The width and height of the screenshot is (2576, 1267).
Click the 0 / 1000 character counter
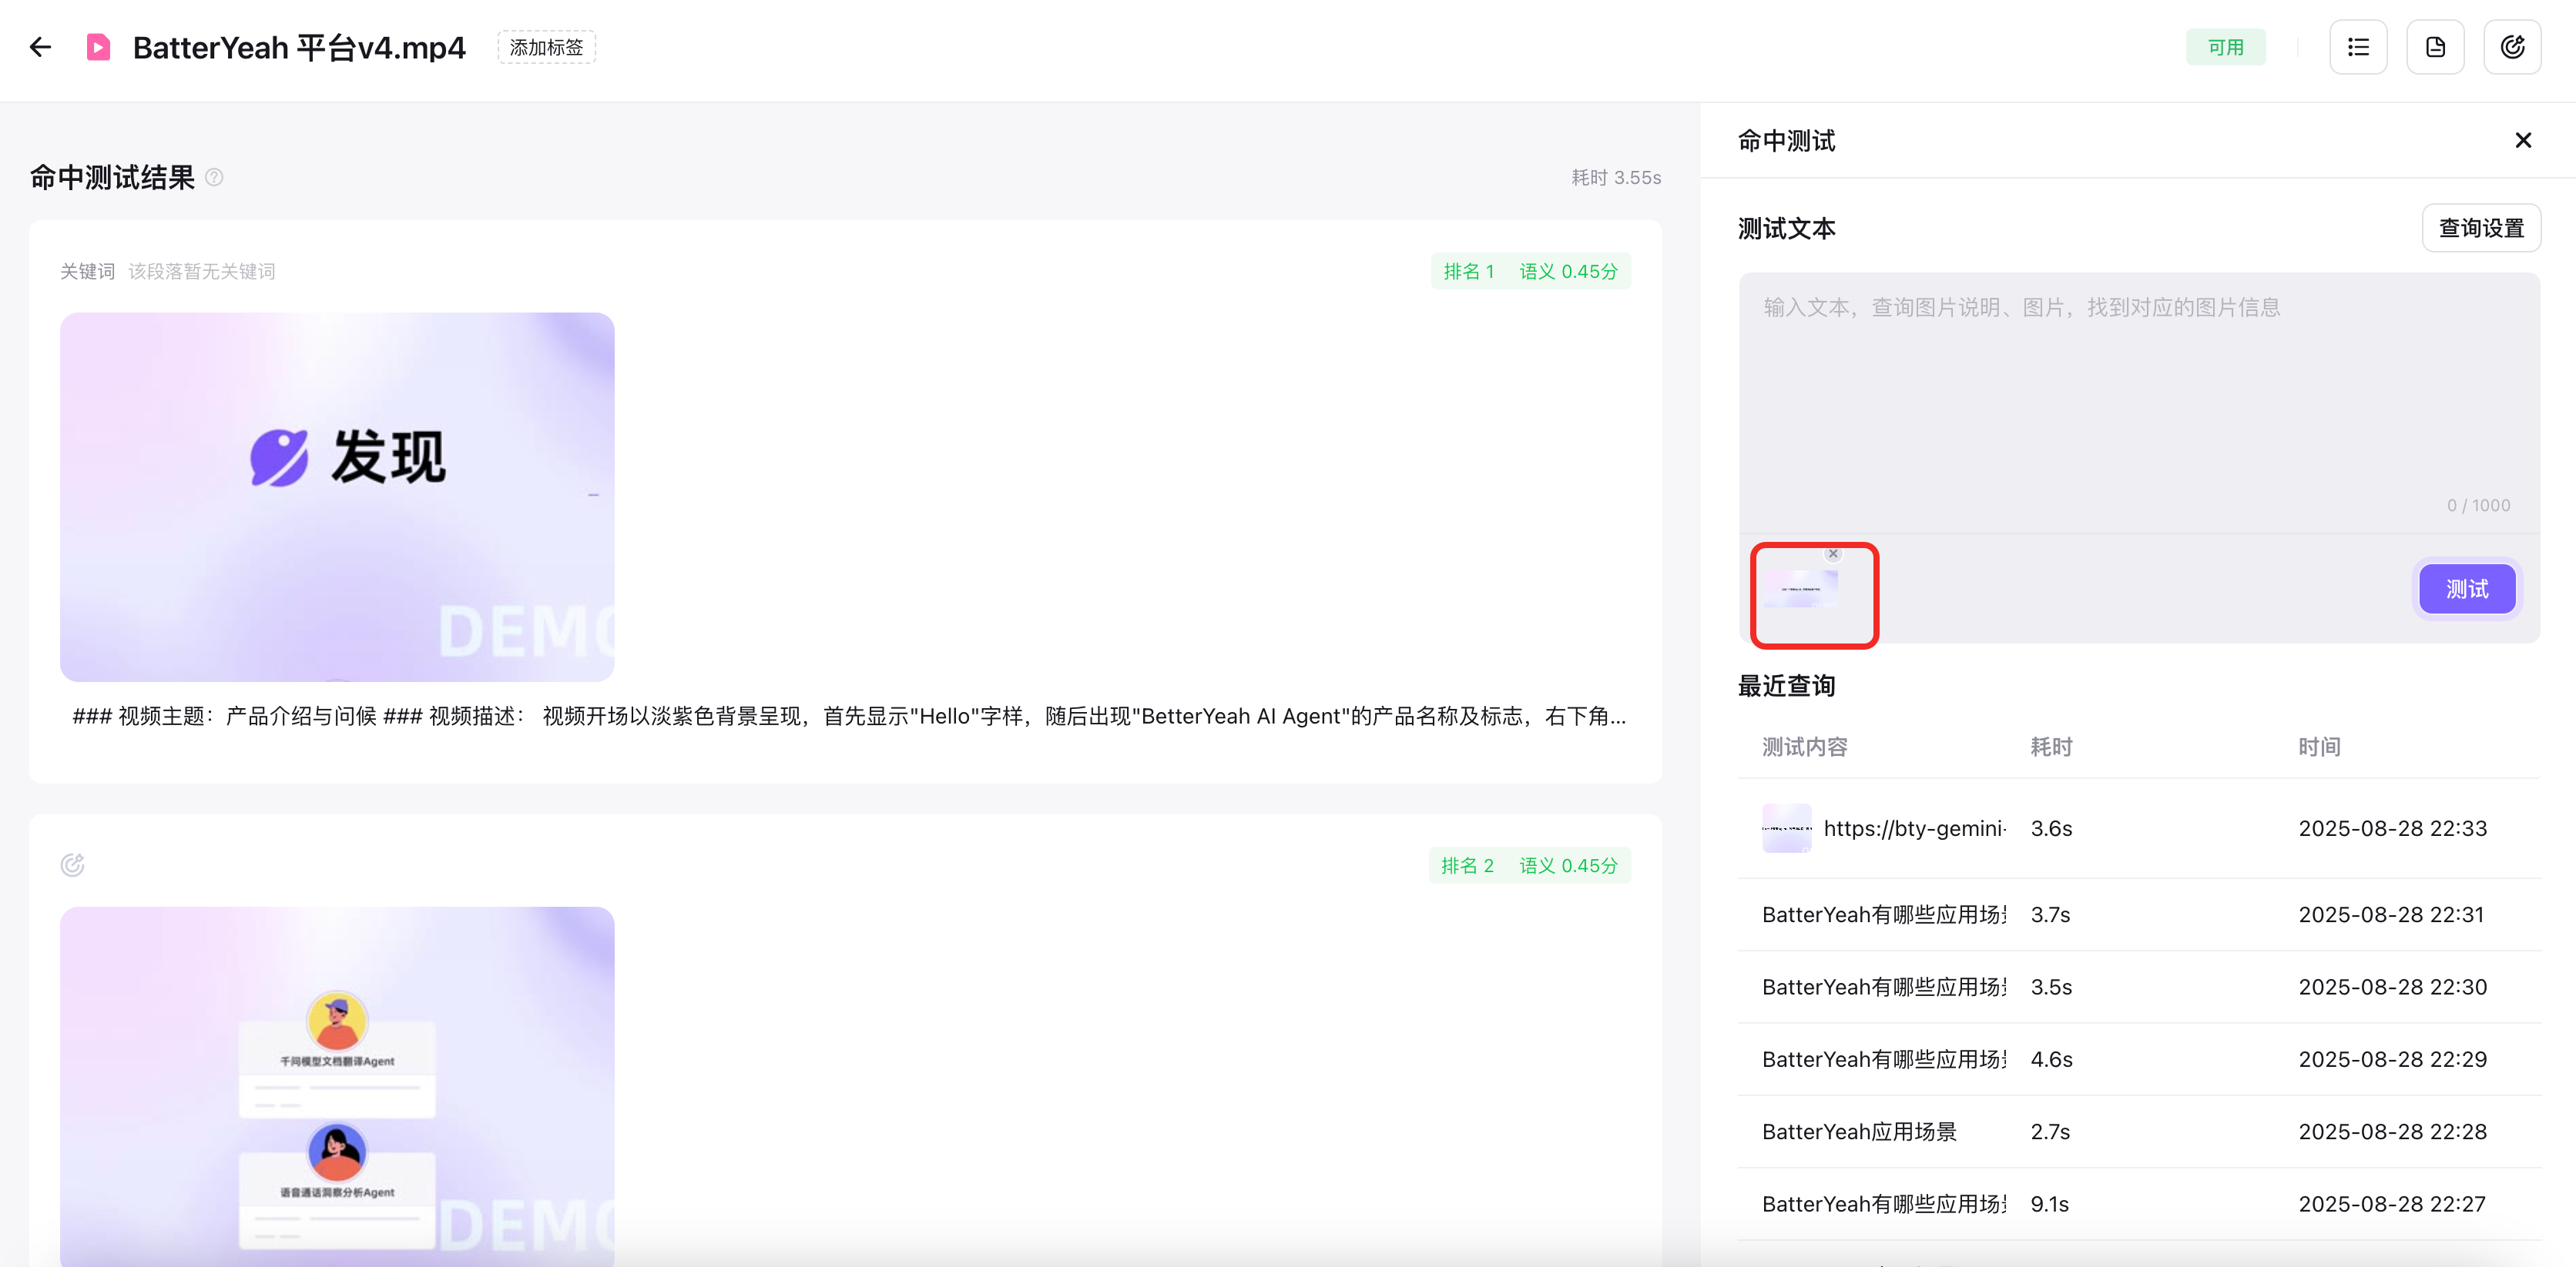tap(2478, 506)
